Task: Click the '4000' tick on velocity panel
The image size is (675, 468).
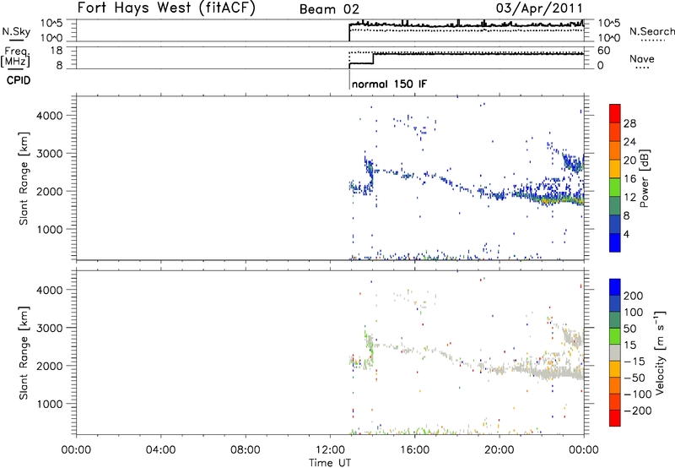Action: [50, 290]
